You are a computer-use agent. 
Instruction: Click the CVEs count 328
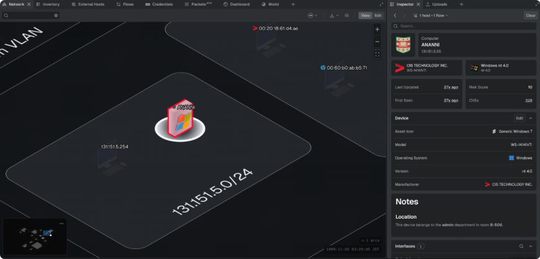pyautogui.click(x=529, y=100)
